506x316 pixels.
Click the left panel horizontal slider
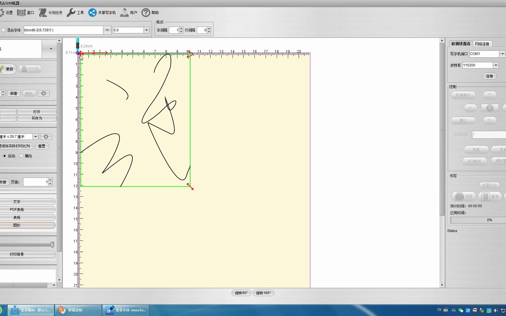27,245
